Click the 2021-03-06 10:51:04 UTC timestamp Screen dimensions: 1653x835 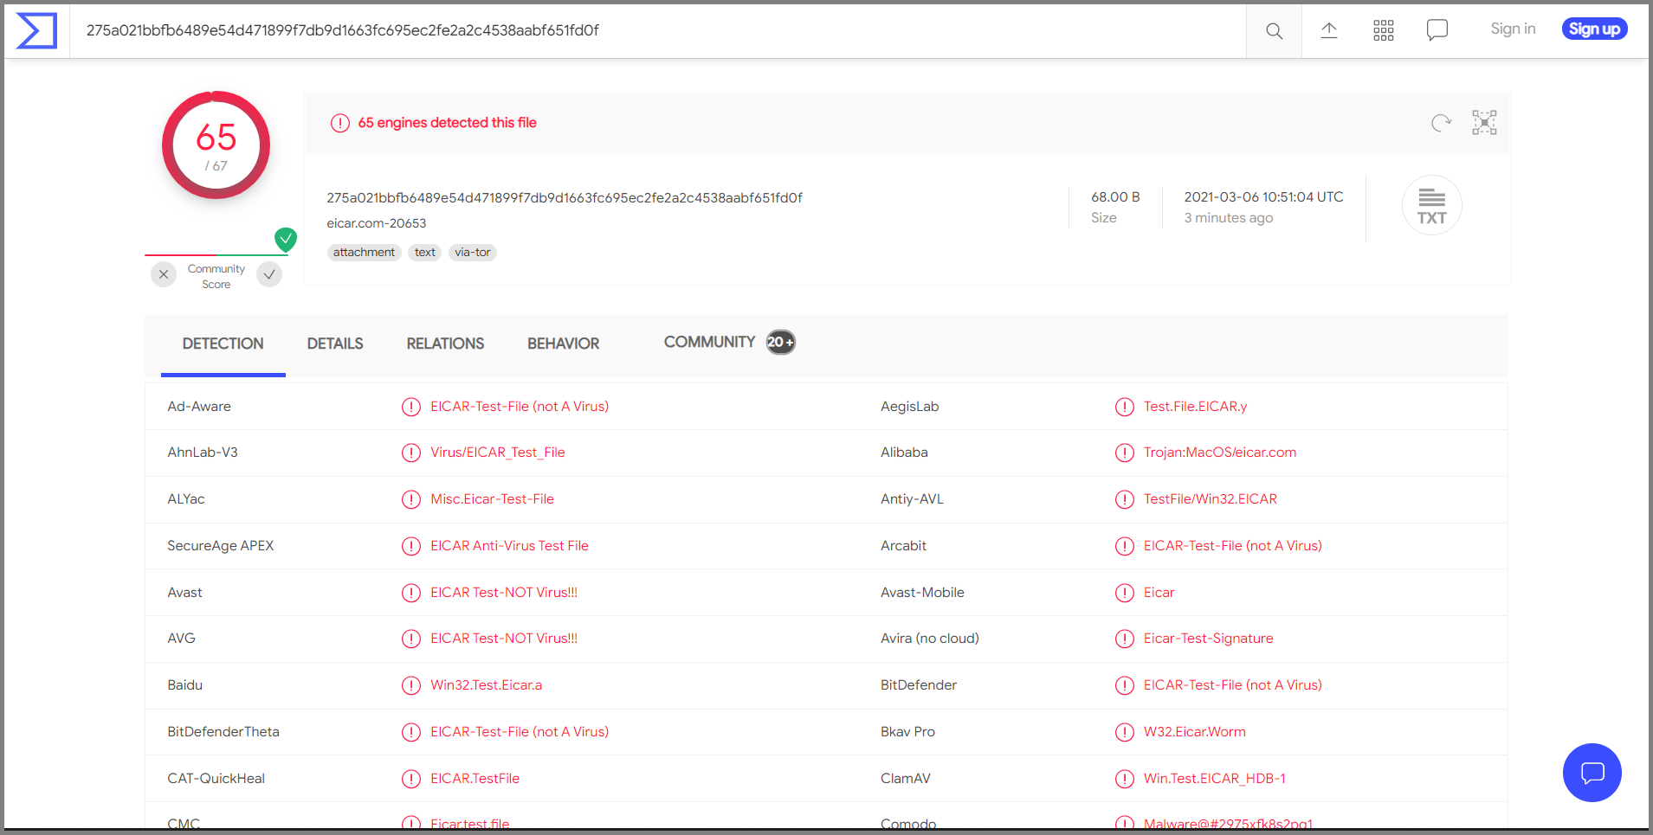[x=1263, y=197]
